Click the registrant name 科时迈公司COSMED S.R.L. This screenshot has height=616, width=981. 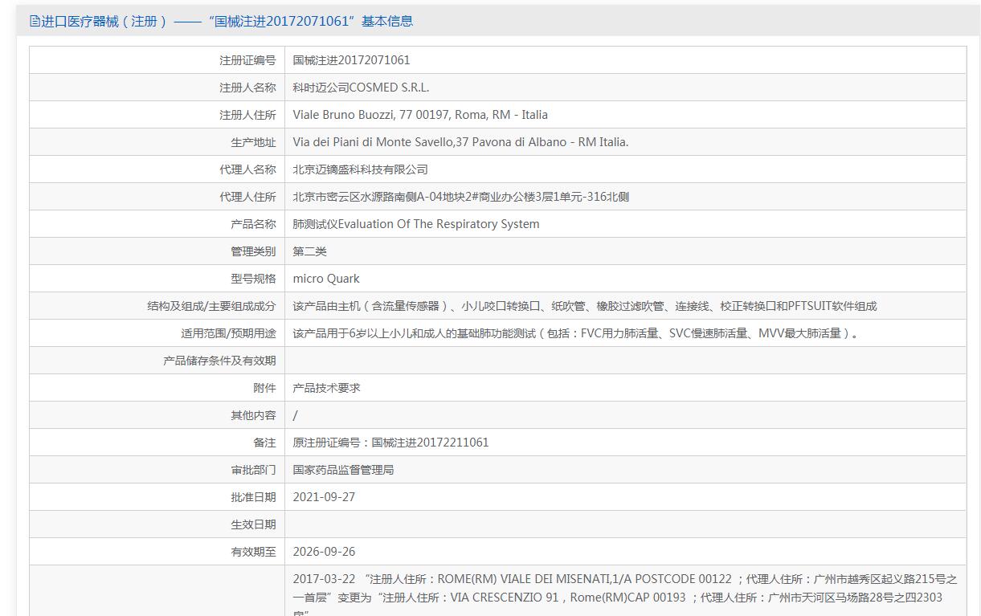tap(361, 88)
